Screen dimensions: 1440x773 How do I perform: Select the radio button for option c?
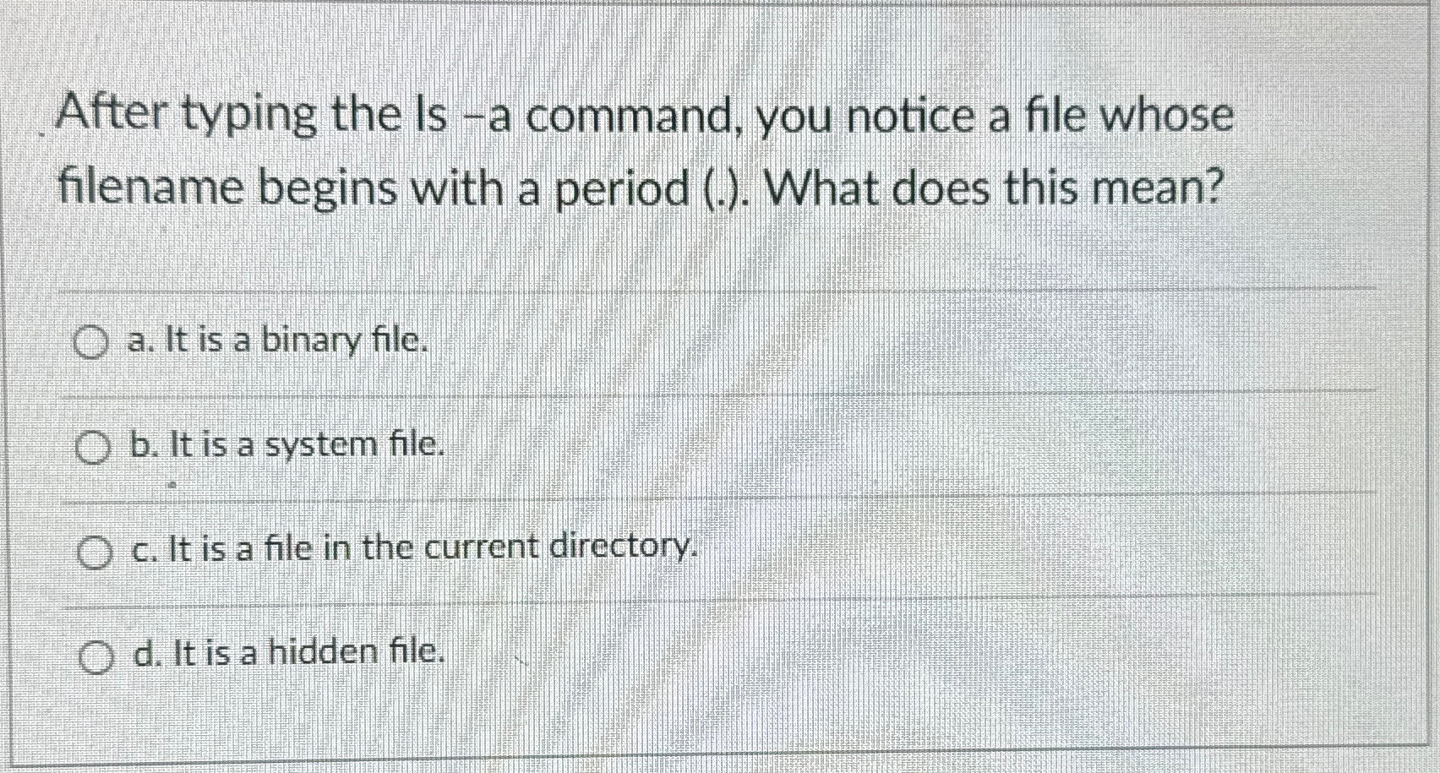pos(95,550)
